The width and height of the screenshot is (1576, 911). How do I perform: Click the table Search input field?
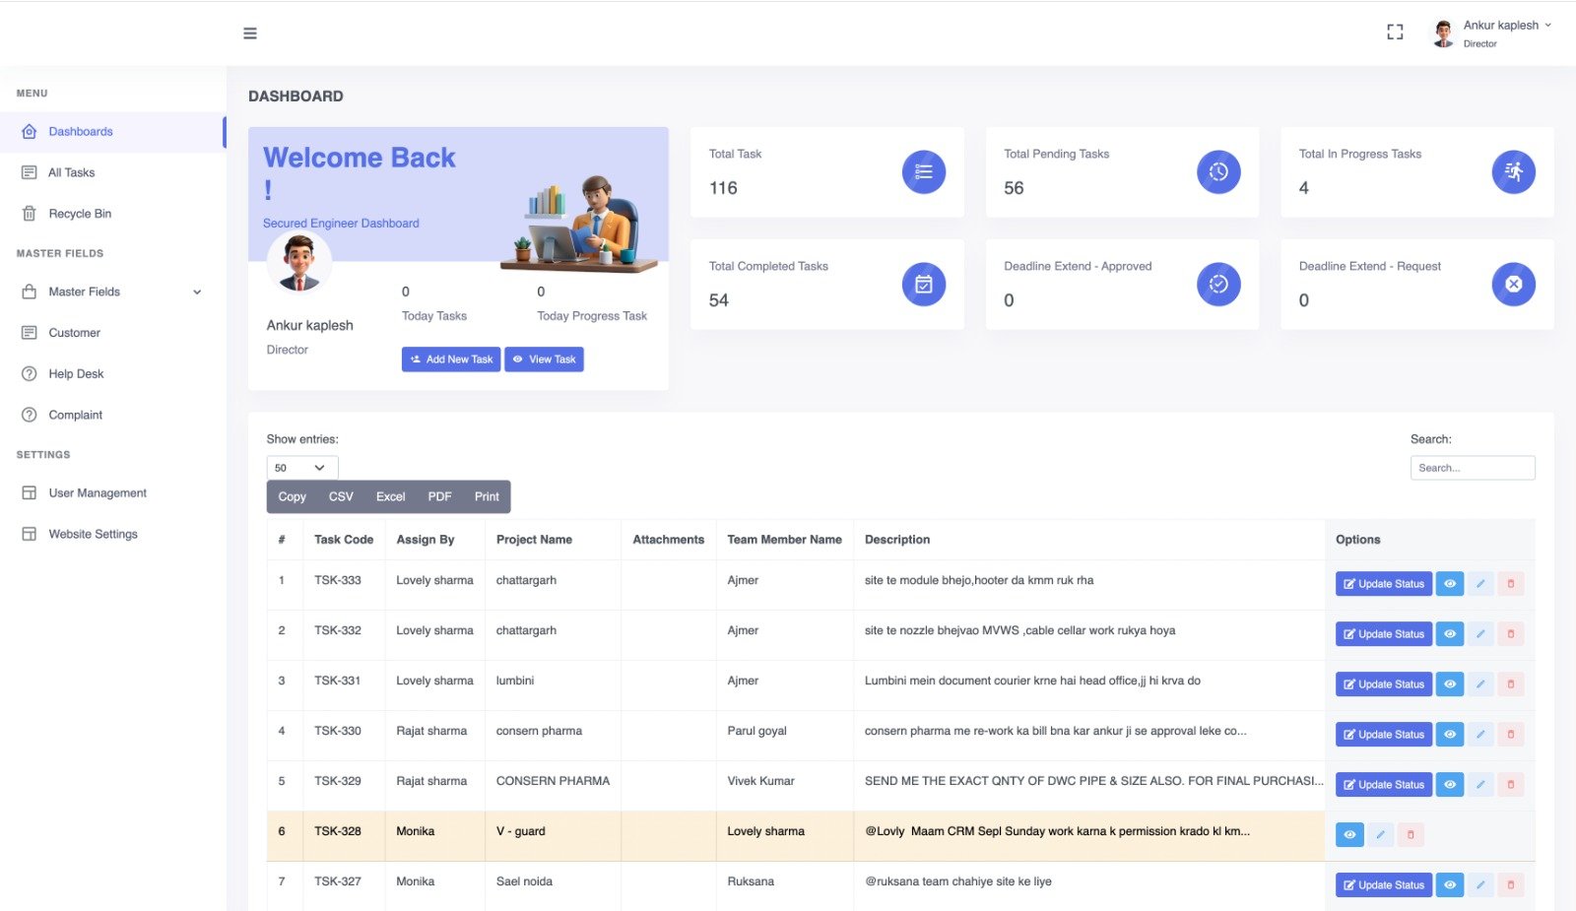coord(1472,468)
